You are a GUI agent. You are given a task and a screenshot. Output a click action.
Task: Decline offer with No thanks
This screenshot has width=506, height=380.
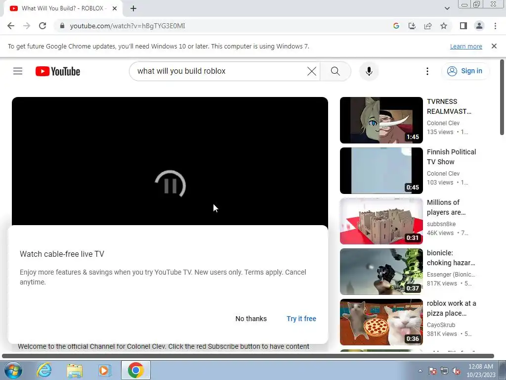coord(251,319)
